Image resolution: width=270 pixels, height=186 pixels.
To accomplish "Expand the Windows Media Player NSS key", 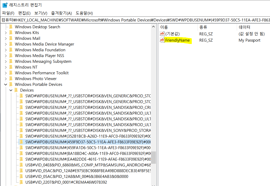I will [6, 56].
